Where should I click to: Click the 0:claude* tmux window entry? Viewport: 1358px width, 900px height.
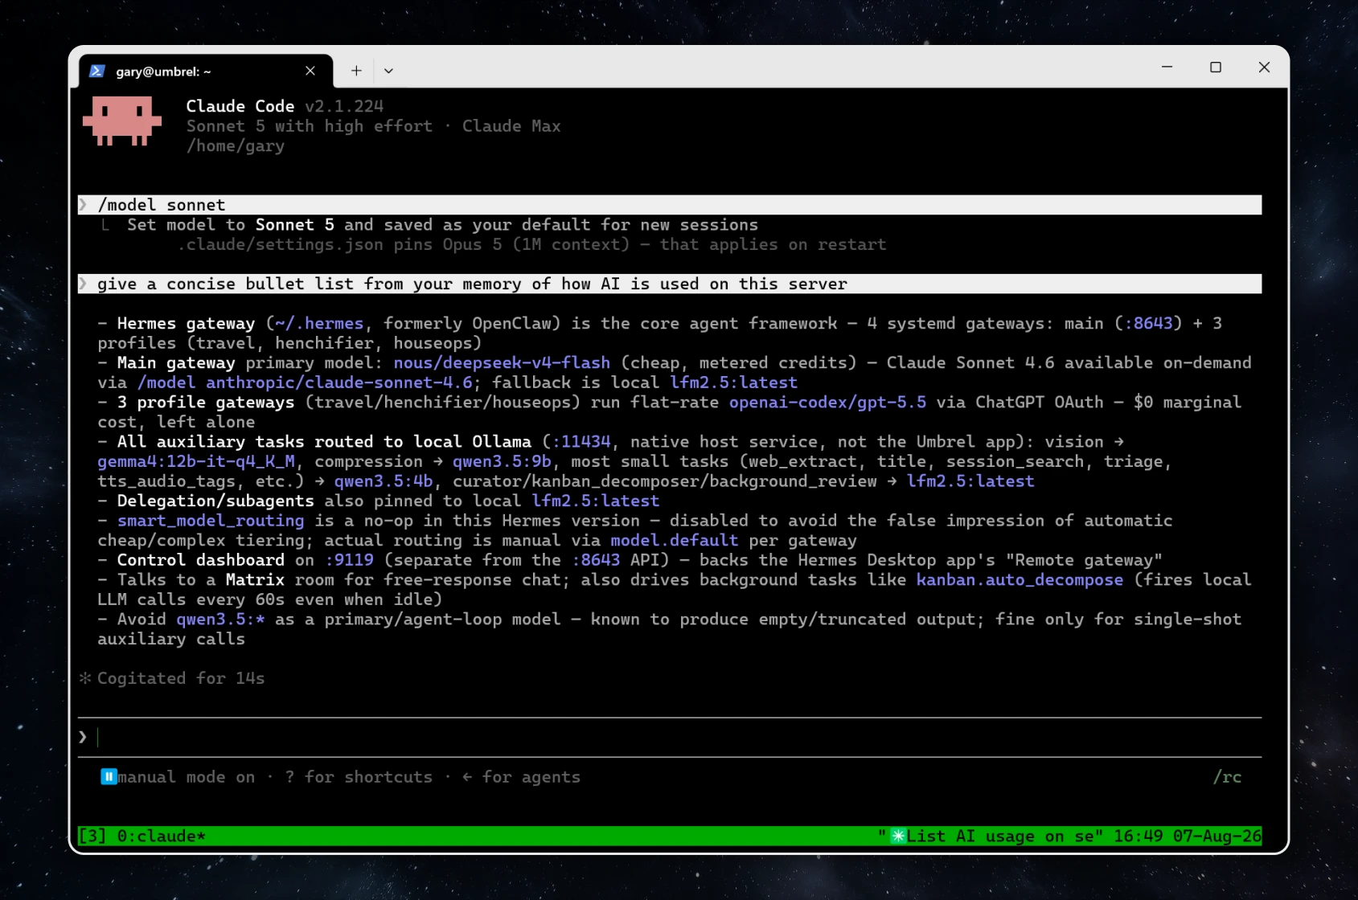coord(162,836)
